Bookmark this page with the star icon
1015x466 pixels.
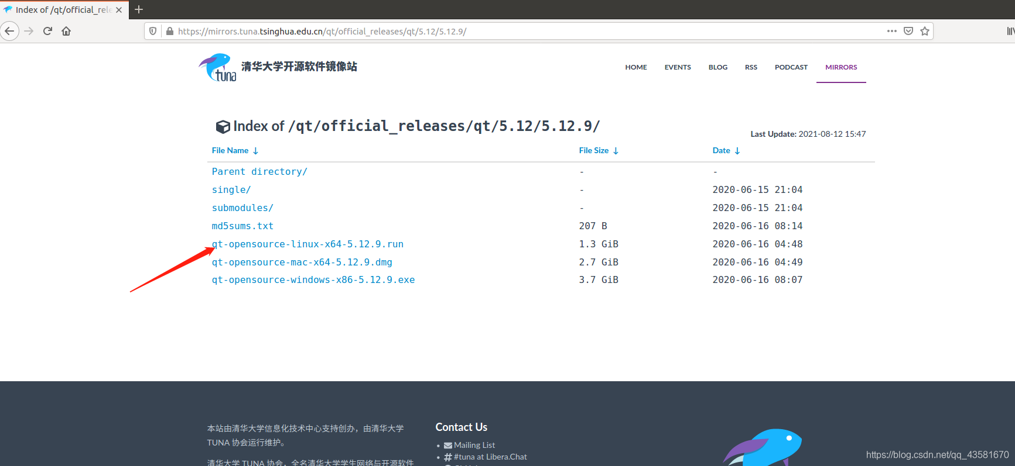coord(925,31)
